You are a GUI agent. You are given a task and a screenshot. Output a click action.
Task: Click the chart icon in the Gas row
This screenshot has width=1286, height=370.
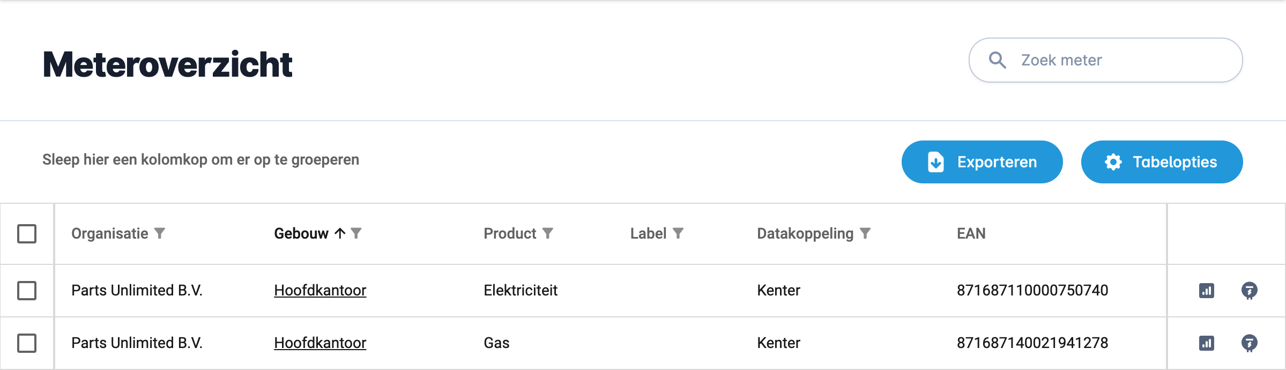[1206, 343]
